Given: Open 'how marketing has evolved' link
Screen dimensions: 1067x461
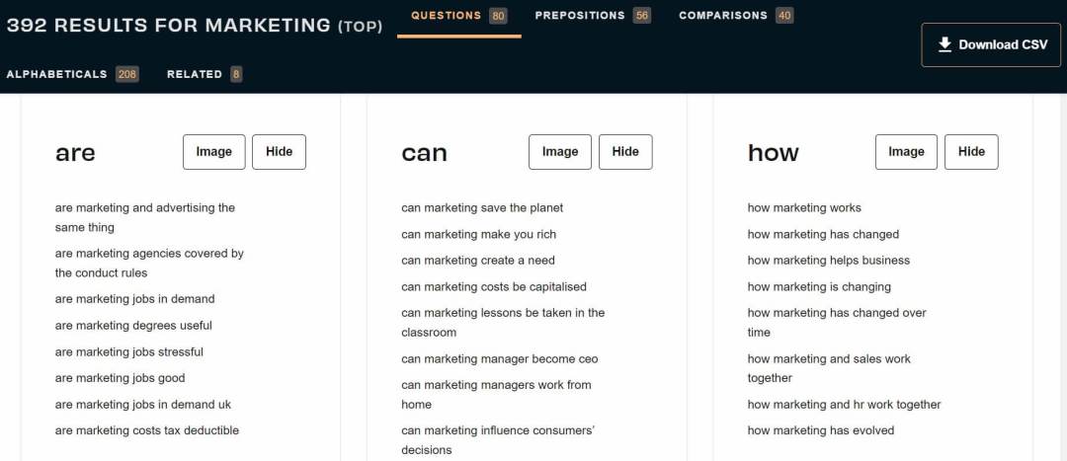Looking at the screenshot, I should click(x=820, y=430).
